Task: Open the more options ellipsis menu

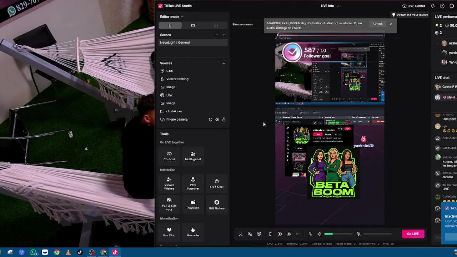Action: [x=298, y=234]
